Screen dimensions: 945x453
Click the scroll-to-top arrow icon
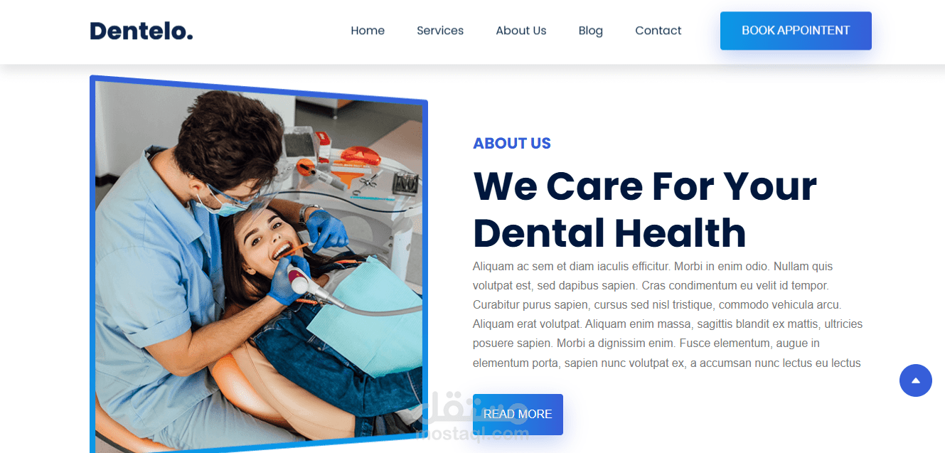(x=916, y=380)
